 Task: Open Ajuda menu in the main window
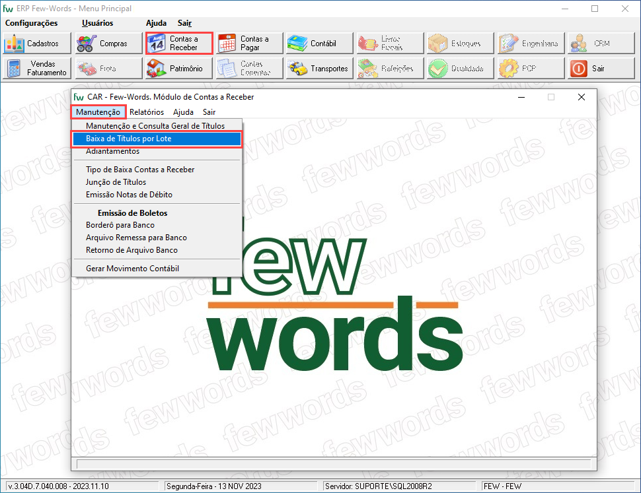coord(156,23)
